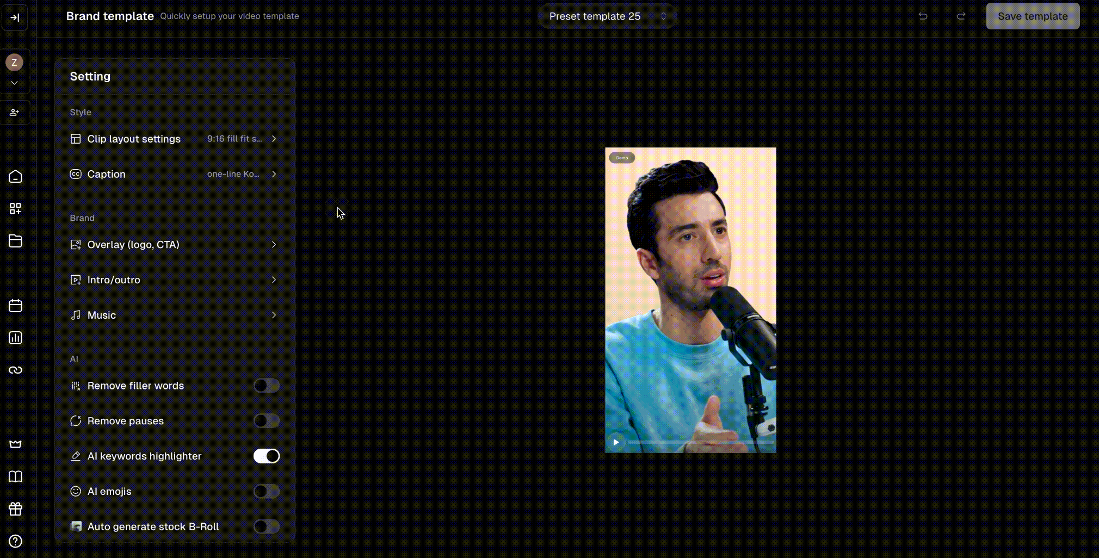The image size is (1099, 558).
Task: Click the crown upgrade icon
Action: (x=15, y=444)
